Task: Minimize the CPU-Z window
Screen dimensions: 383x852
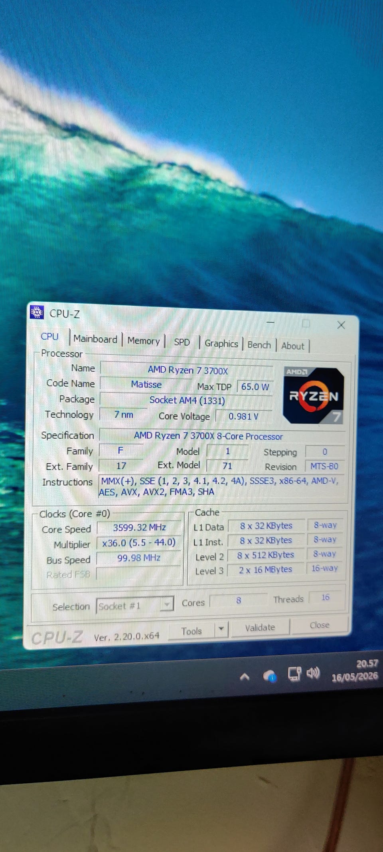Action: (270, 322)
